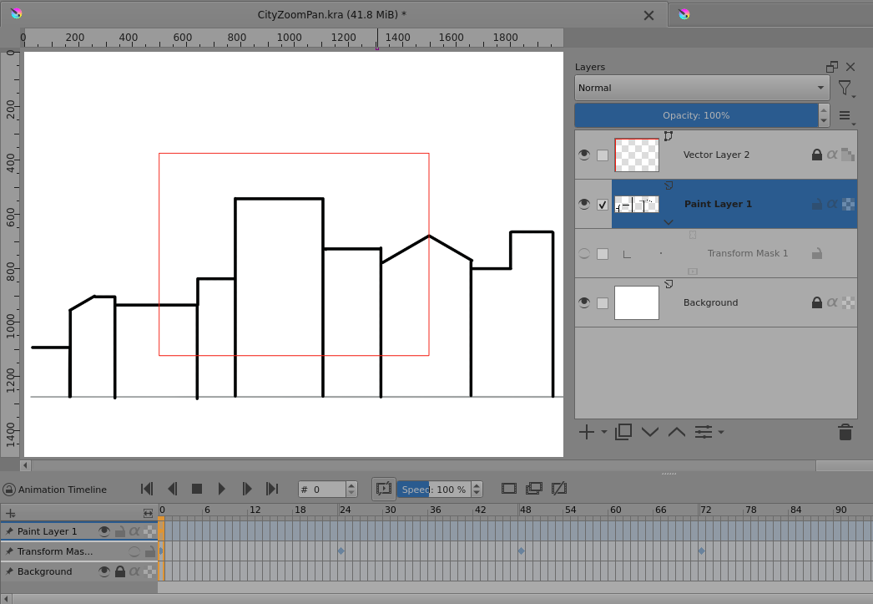
Task: Uncheck the Paint Layer 1 checkbox
Action: click(x=603, y=205)
